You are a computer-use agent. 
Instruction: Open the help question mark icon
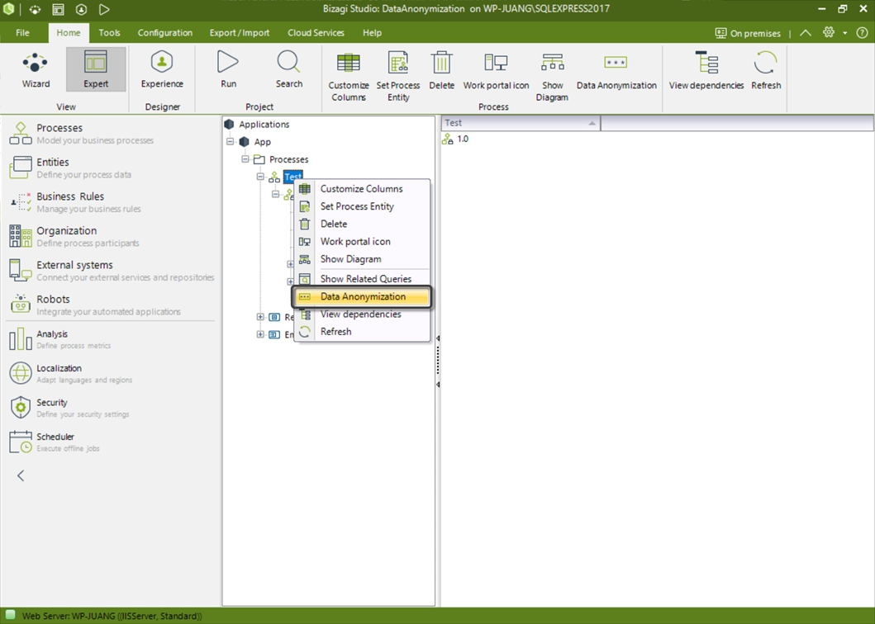[862, 32]
